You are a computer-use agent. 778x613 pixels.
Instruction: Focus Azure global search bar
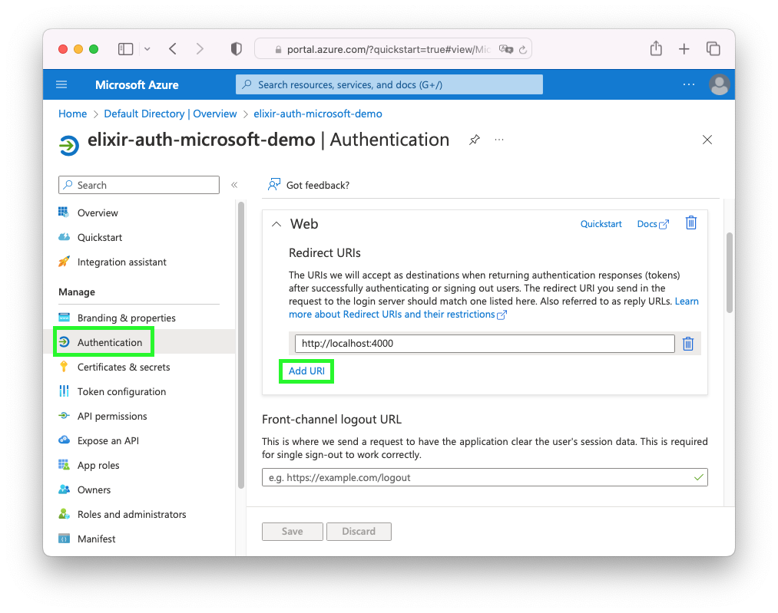pyautogui.click(x=389, y=84)
